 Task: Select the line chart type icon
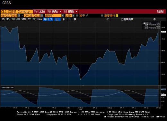click(57, 19)
